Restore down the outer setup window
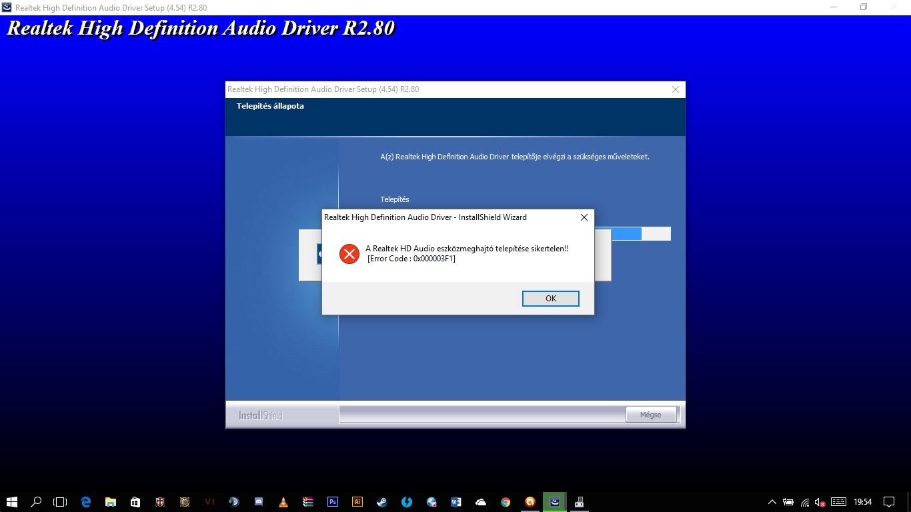Image resolution: width=911 pixels, height=512 pixels. pos(864,7)
